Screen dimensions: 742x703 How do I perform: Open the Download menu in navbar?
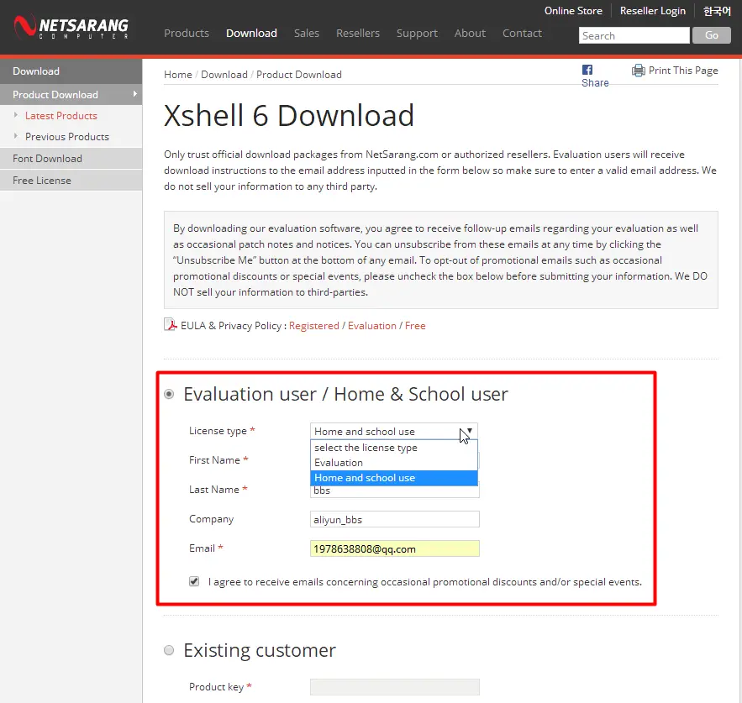251,33
